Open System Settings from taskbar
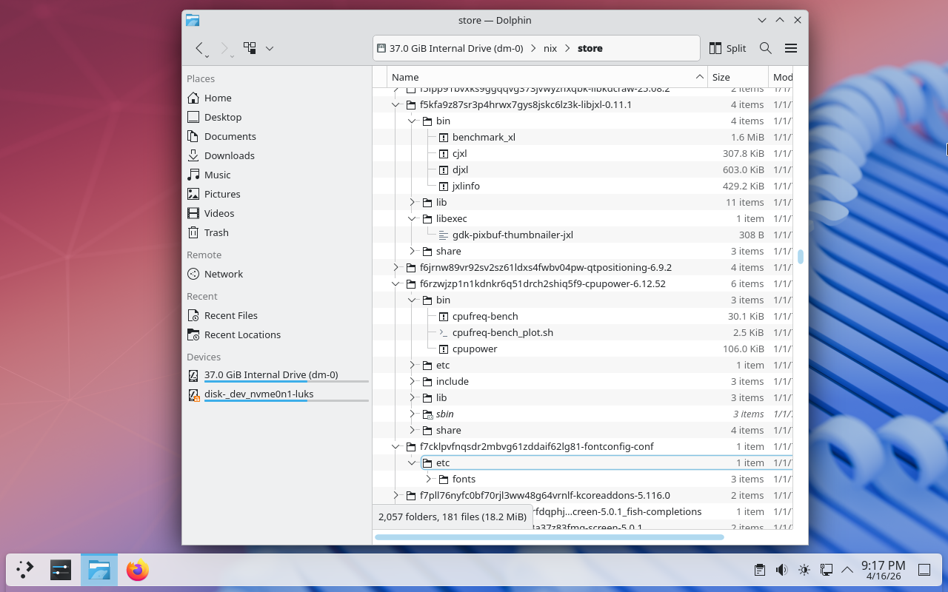The image size is (948, 592). click(61, 570)
